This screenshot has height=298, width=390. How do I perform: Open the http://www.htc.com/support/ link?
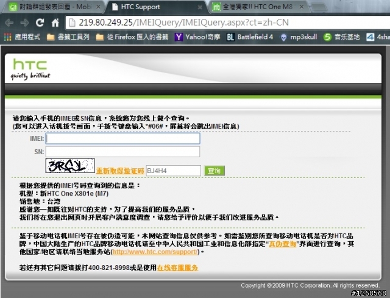155,252
